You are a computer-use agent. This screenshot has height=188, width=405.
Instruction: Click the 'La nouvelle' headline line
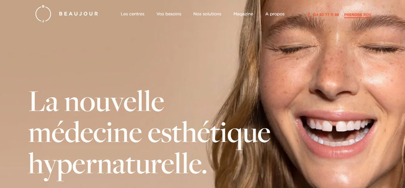point(96,101)
